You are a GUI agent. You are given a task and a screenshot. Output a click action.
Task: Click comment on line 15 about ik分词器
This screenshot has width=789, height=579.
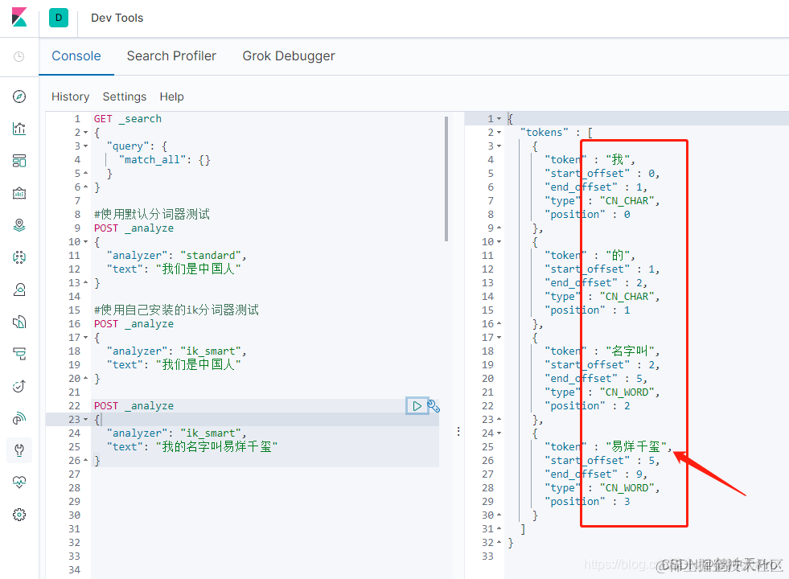click(176, 310)
